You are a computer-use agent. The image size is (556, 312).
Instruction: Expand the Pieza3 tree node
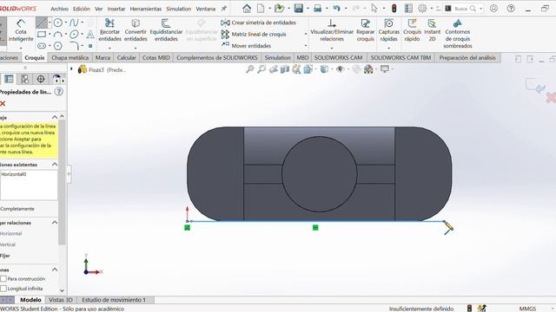point(71,69)
